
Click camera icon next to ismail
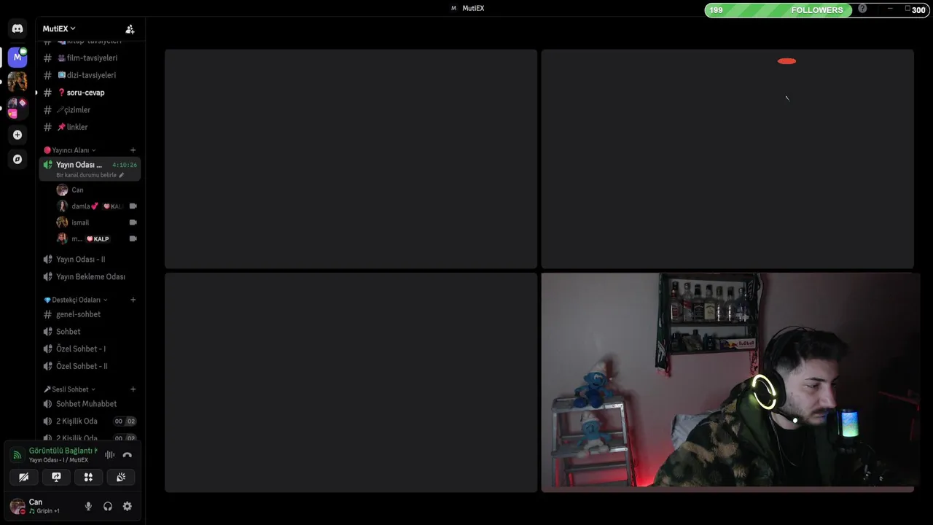coord(133,222)
